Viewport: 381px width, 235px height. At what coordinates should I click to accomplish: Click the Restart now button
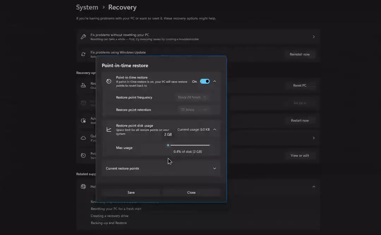coord(300,120)
